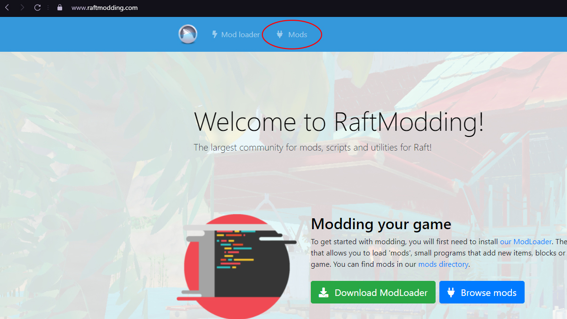Open the Mods nav item
Image resolution: width=567 pixels, height=319 pixels.
(x=292, y=34)
